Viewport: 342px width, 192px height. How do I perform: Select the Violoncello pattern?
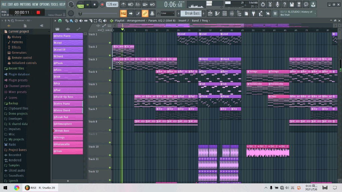click(x=68, y=144)
